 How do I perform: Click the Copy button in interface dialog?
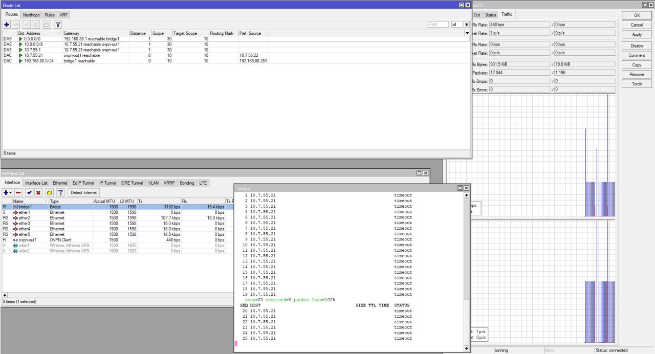pos(637,65)
